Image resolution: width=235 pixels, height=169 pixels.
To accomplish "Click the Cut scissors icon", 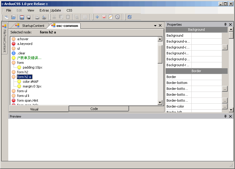I will tap(54, 17).
